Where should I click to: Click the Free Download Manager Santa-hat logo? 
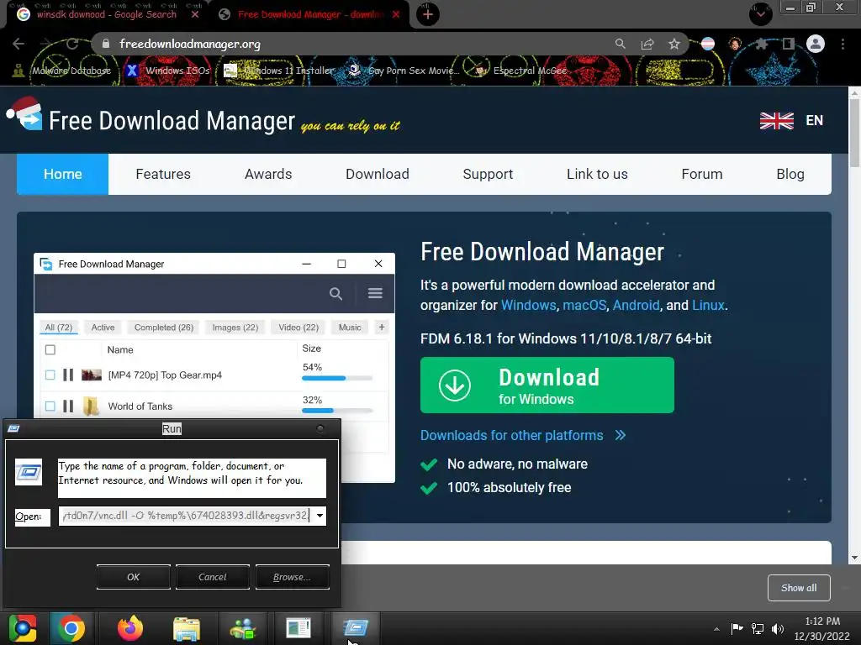(24, 113)
